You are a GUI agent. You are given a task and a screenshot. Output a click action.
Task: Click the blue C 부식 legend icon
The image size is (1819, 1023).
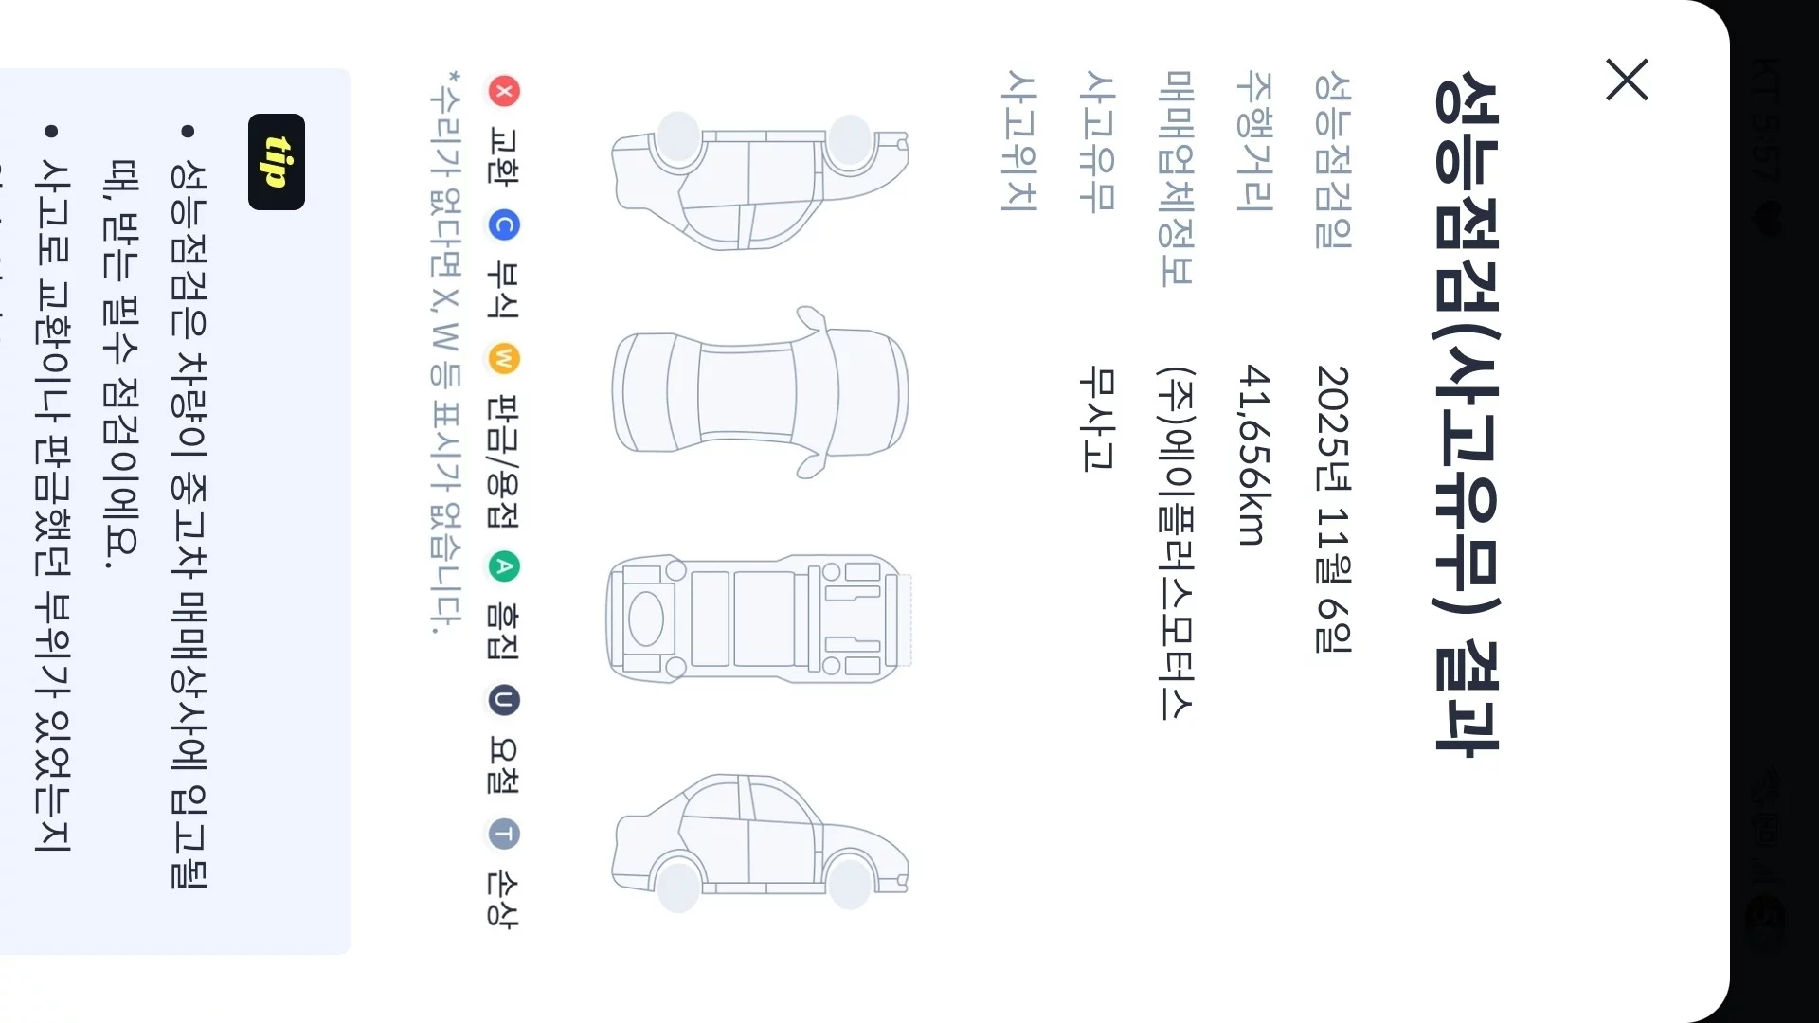504,225
